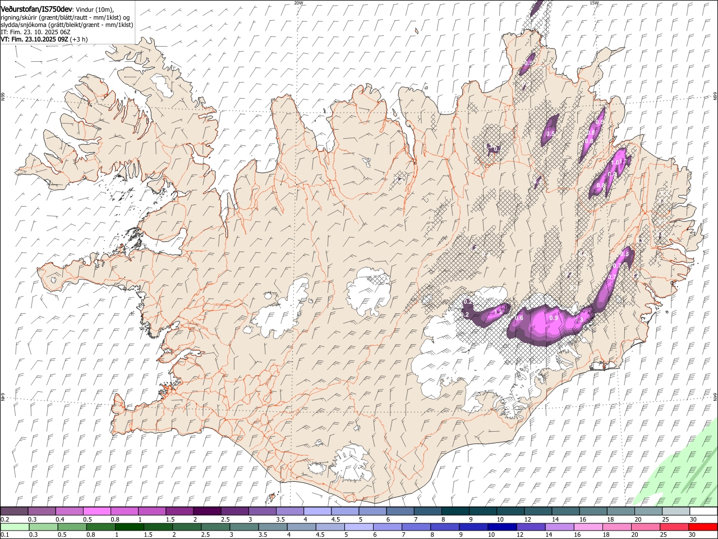Select the top-scale swatch between 8 and 9
The width and height of the screenshot is (718, 539).
[455, 511]
